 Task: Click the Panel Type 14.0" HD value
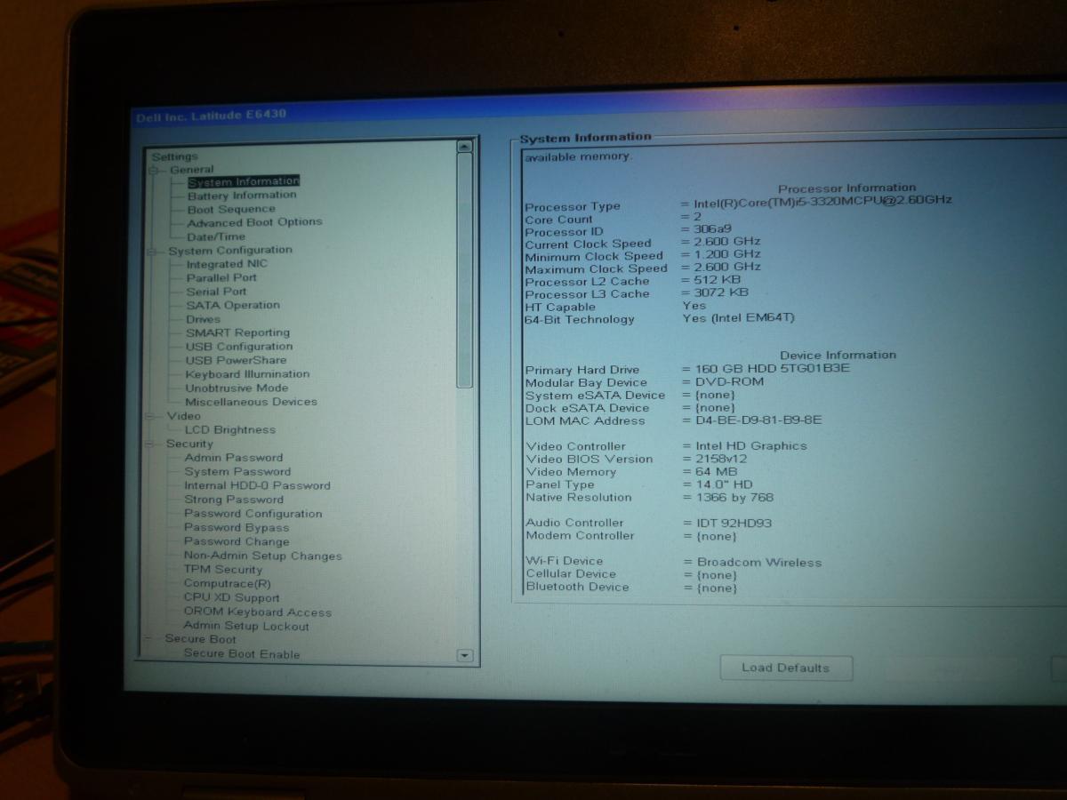click(724, 485)
